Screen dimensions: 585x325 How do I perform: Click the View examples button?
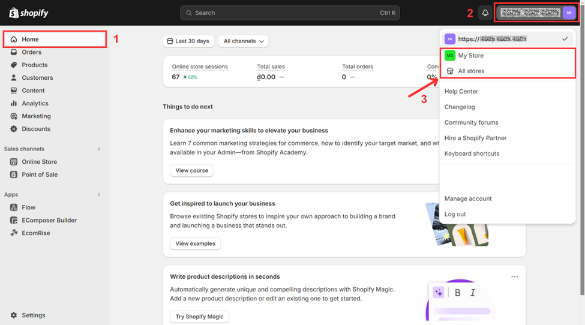click(195, 243)
